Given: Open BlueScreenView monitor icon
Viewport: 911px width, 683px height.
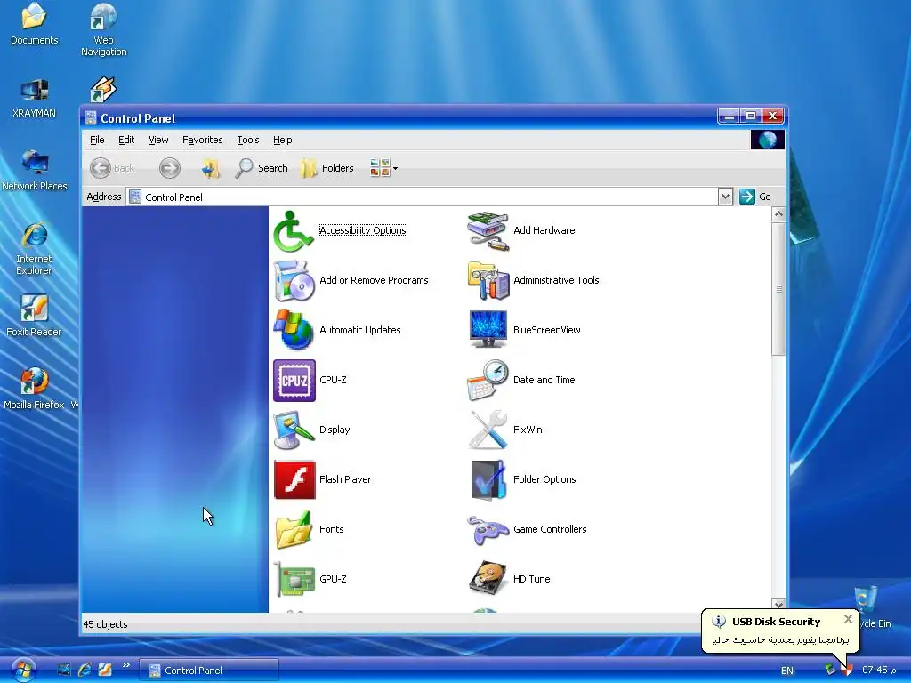Looking at the screenshot, I should coord(488,330).
